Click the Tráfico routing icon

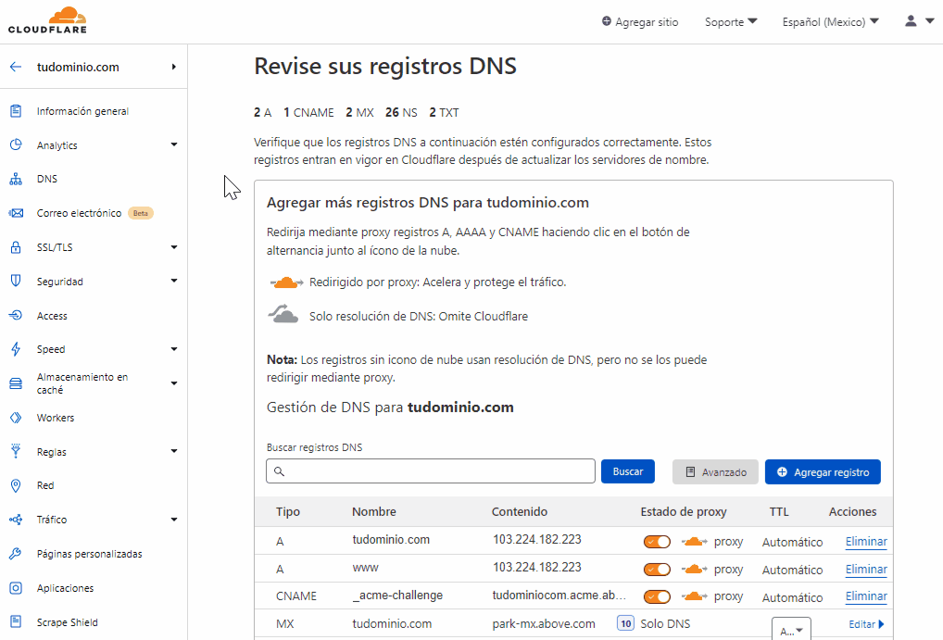tap(16, 519)
